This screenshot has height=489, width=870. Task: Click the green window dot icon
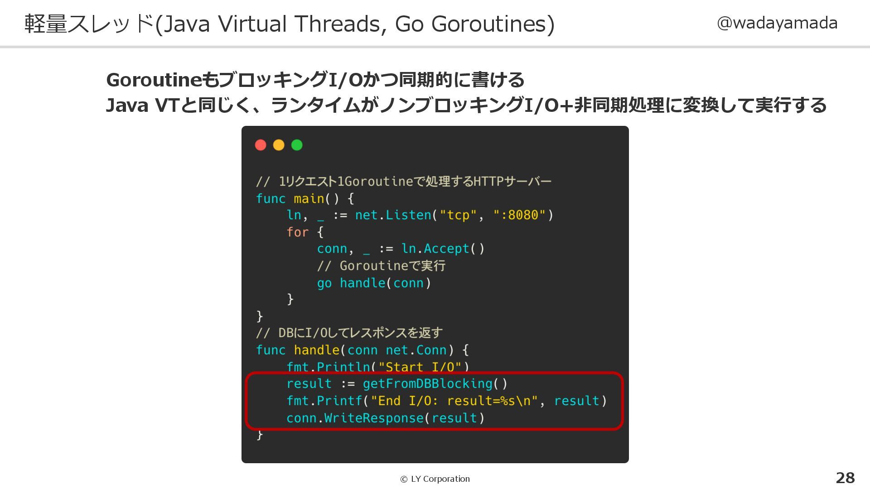pyautogui.click(x=297, y=145)
